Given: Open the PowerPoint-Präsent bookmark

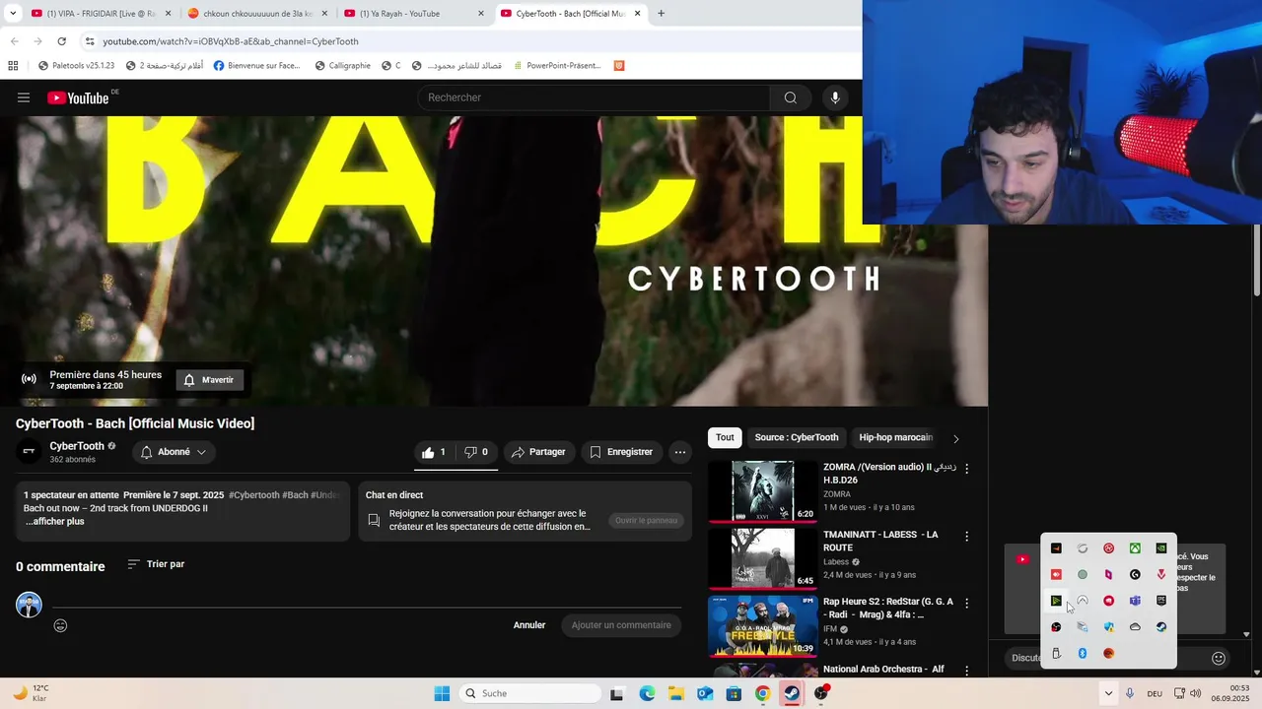Looking at the screenshot, I should [556, 66].
